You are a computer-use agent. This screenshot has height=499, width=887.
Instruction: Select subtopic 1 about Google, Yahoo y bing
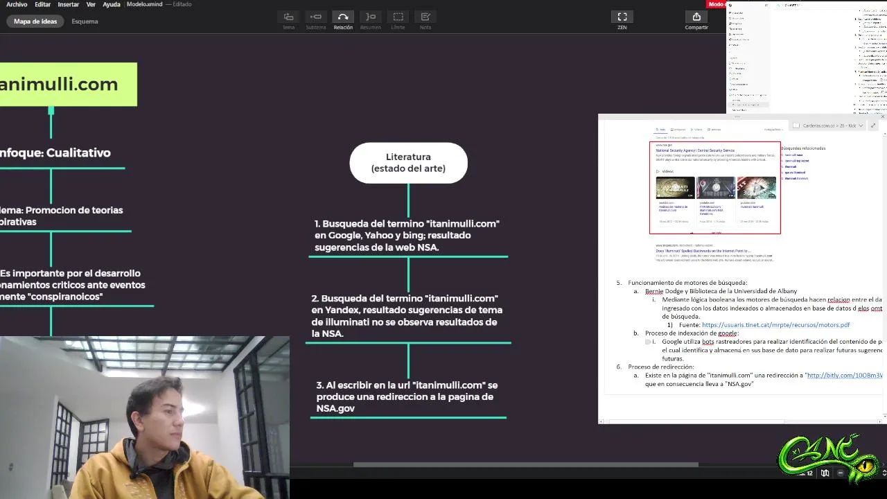[407, 235]
